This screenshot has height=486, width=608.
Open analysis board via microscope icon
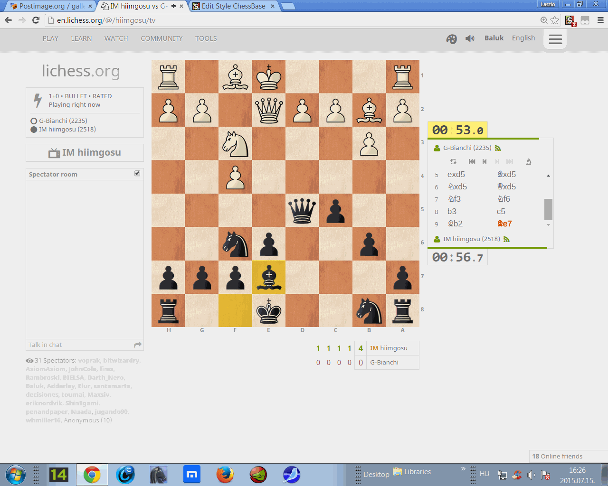point(528,161)
